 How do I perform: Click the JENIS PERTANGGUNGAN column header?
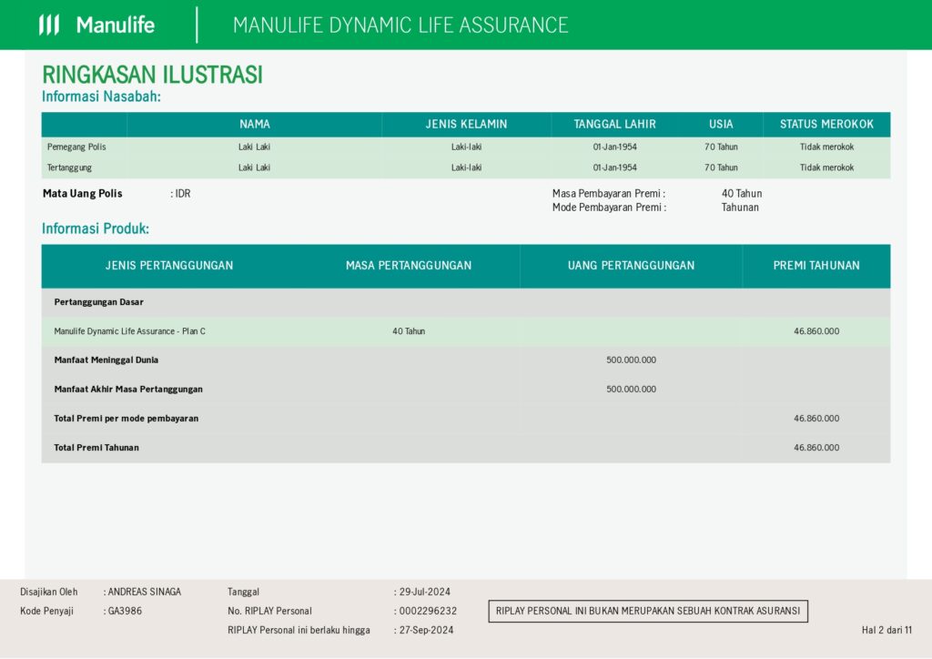[x=169, y=266]
